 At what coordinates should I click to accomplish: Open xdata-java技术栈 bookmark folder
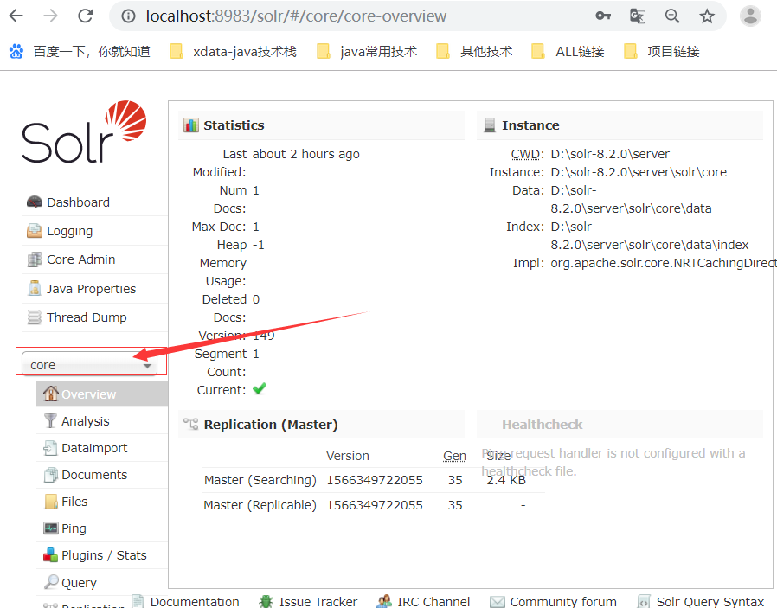pos(233,52)
